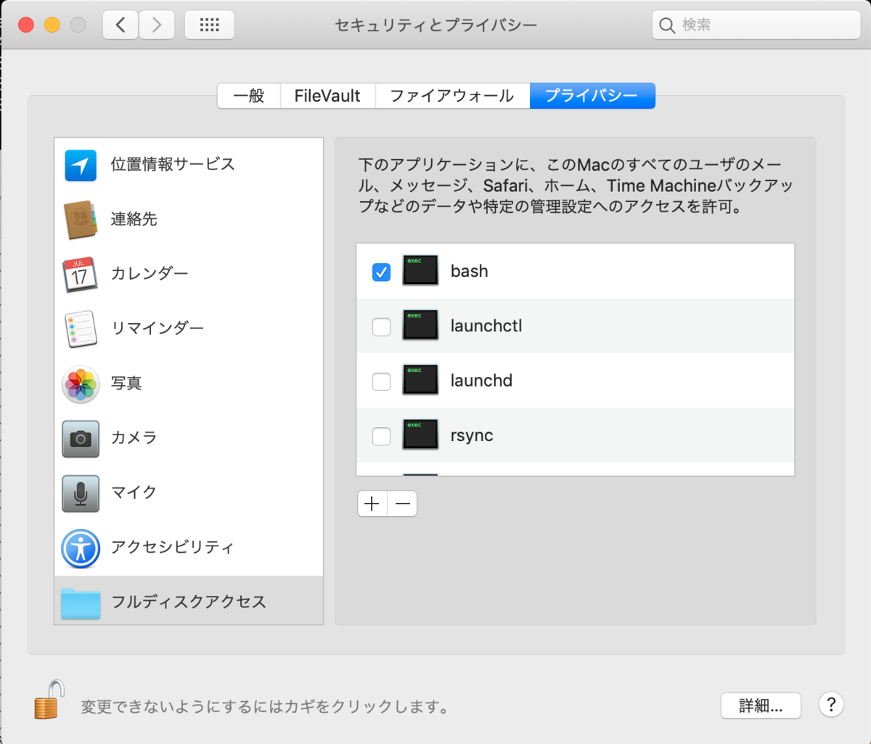This screenshot has height=744, width=871.
Task: Switch to the 一般 tab
Action: click(249, 96)
